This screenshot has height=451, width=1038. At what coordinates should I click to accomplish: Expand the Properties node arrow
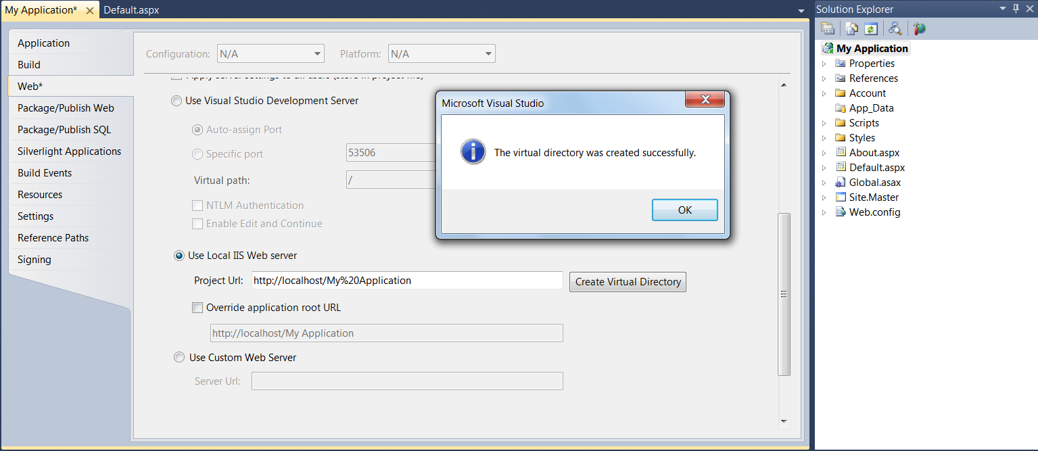tap(824, 64)
